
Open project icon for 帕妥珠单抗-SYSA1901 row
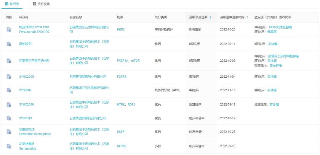9,30
